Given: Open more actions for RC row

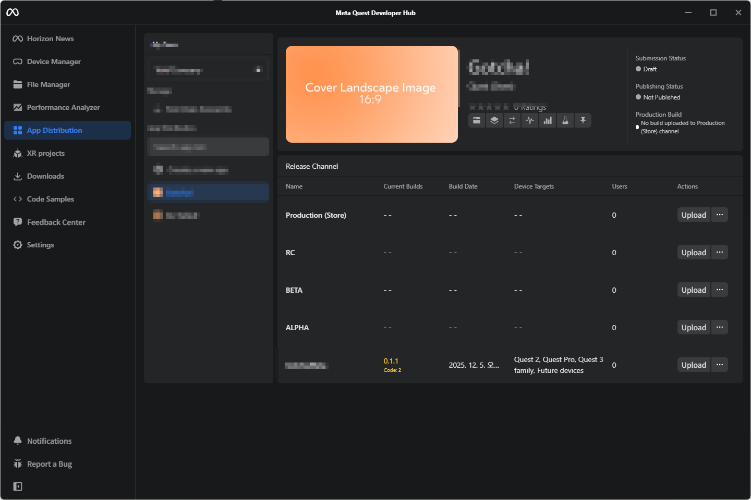Looking at the screenshot, I should (x=720, y=253).
